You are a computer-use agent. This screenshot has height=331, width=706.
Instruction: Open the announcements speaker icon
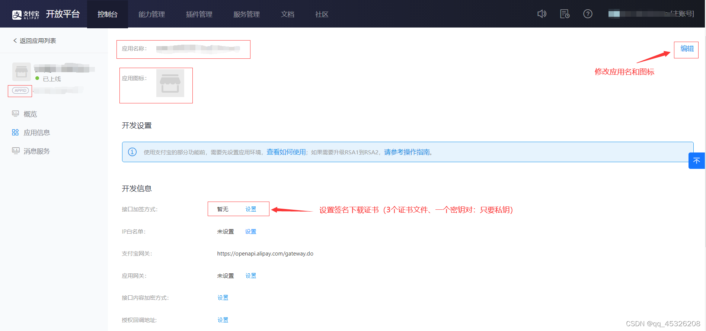pyautogui.click(x=542, y=14)
